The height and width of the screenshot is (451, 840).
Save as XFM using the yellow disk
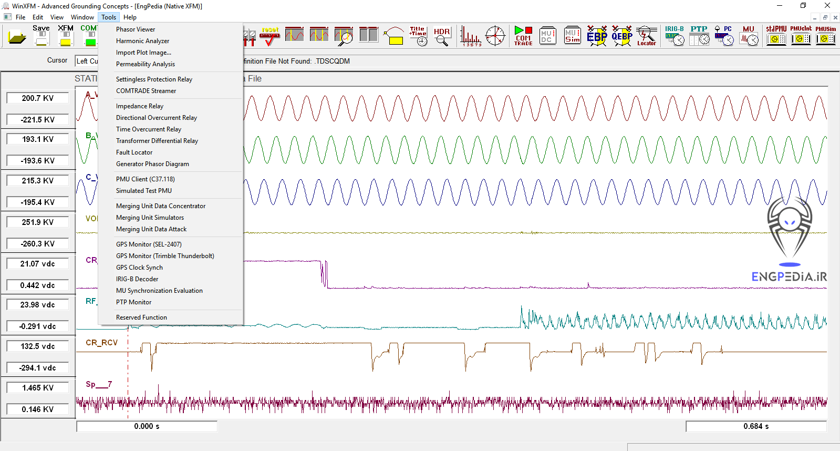66,35
